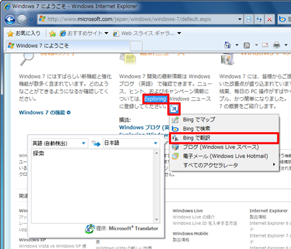This screenshot has width=291, height=249.
Task: Click the Home page icon
Action: (227, 45)
